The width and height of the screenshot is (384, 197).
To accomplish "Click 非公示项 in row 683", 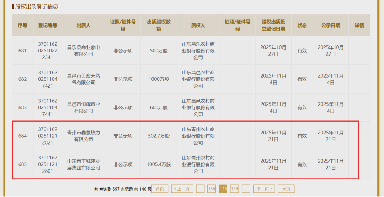I will (123, 107).
